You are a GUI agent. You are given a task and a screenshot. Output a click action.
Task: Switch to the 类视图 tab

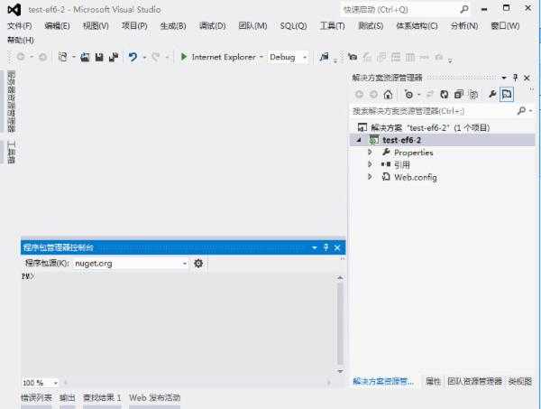click(x=520, y=381)
